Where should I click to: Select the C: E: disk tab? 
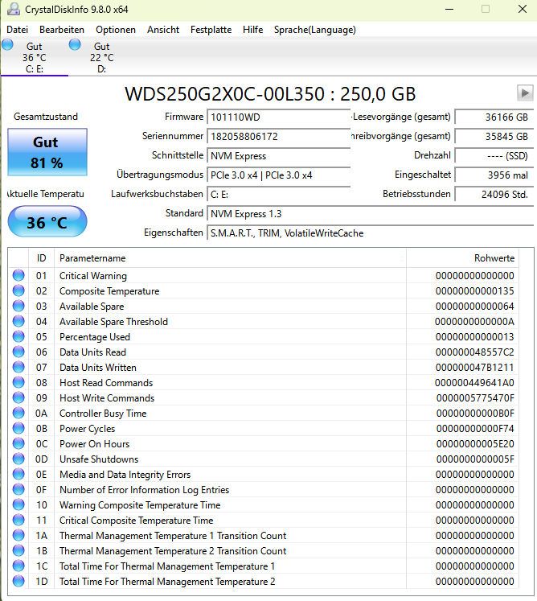pyautogui.click(x=34, y=57)
